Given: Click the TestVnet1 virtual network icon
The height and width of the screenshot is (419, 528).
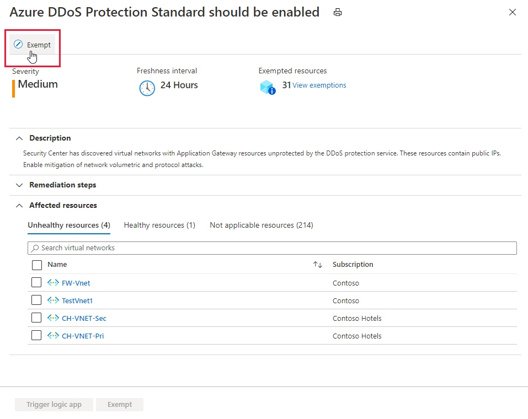Looking at the screenshot, I should tap(53, 300).
